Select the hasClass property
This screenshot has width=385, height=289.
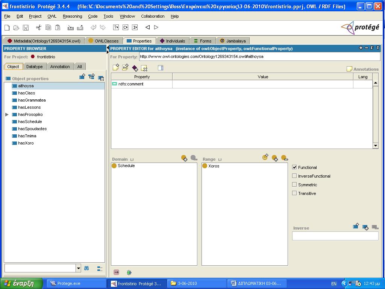(x=27, y=93)
